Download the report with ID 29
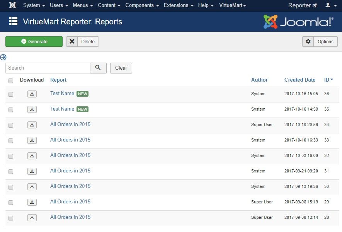The width and height of the screenshot is (342, 232). tap(32, 202)
